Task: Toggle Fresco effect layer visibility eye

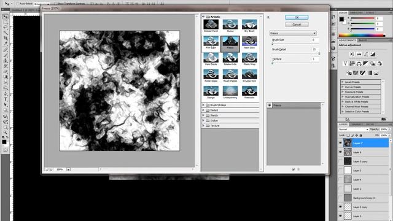Action: point(270,105)
